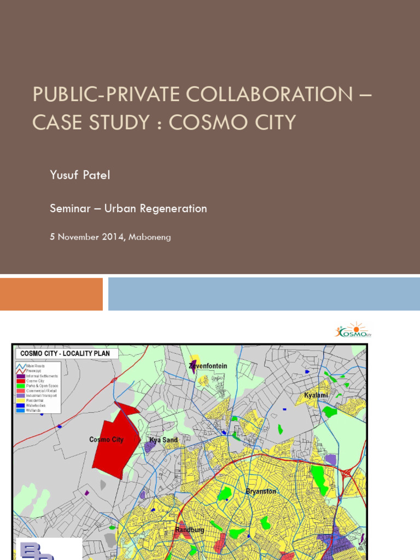Click the "COSMO CITY - LOCALITY PLAN" map heading
The image size is (420, 560).
(65, 354)
